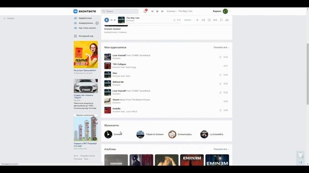Show all Альбомы
This screenshot has height=173, width=309.
[221, 149]
